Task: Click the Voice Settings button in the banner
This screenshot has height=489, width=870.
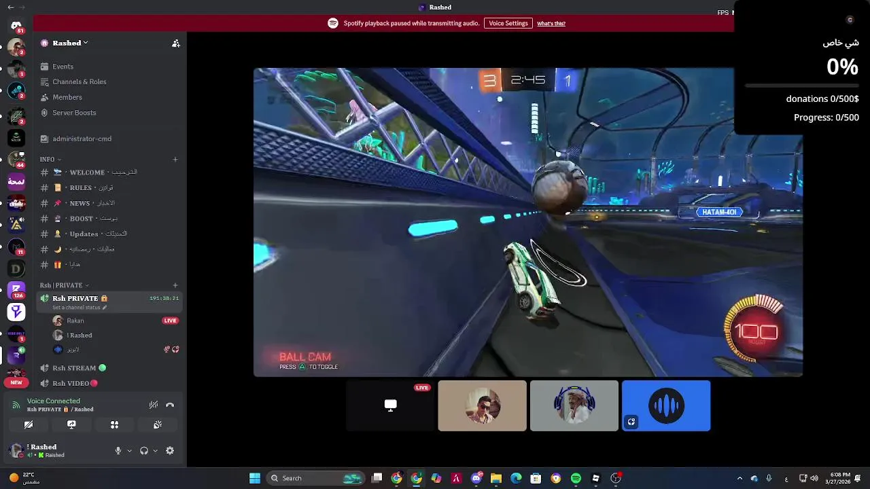Action: tap(508, 23)
